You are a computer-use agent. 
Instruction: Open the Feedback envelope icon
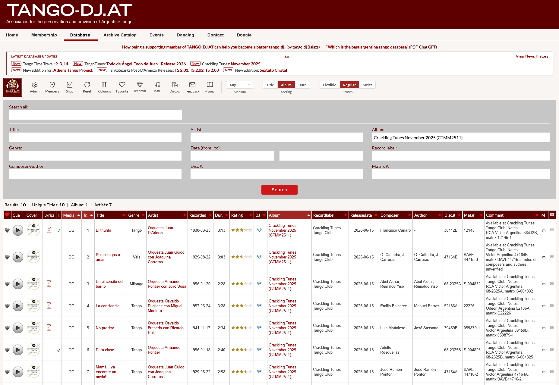click(x=192, y=85)
